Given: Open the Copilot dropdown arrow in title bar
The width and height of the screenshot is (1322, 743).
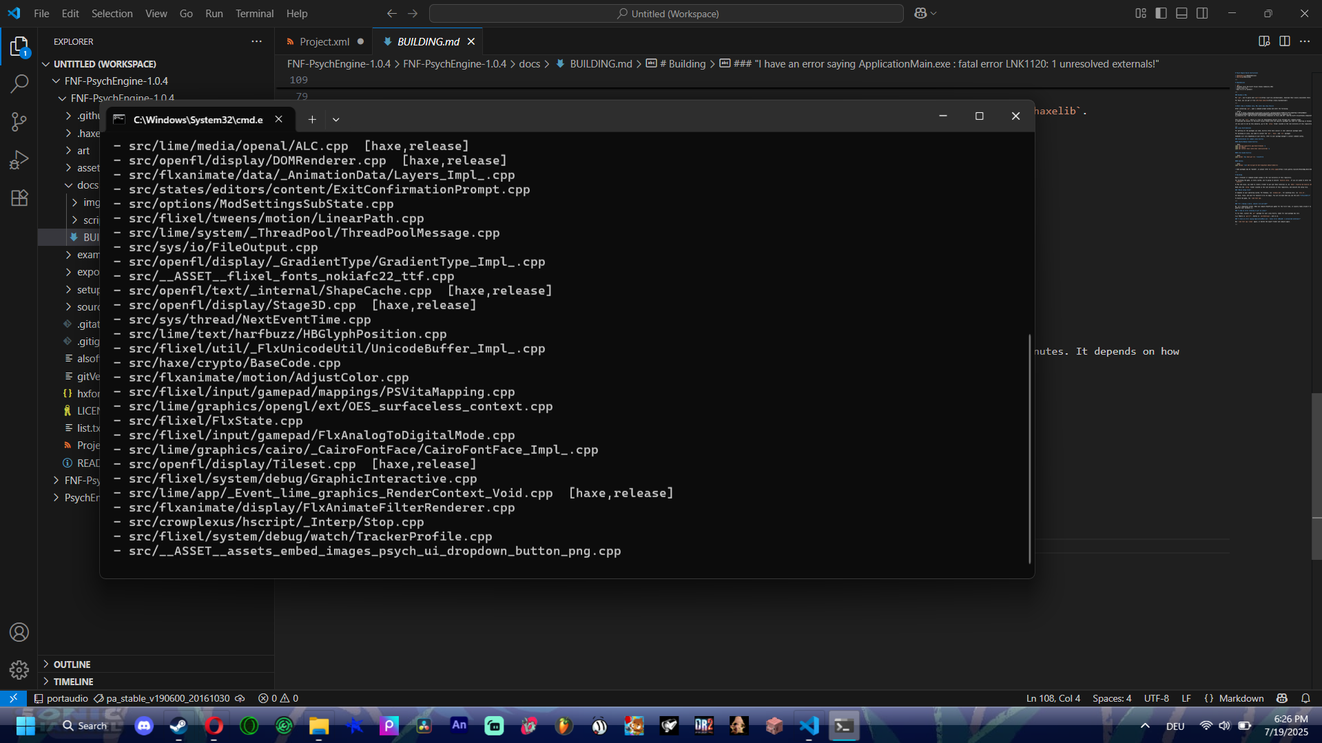Looking at the screenshot, I should [x=933, y=13].
